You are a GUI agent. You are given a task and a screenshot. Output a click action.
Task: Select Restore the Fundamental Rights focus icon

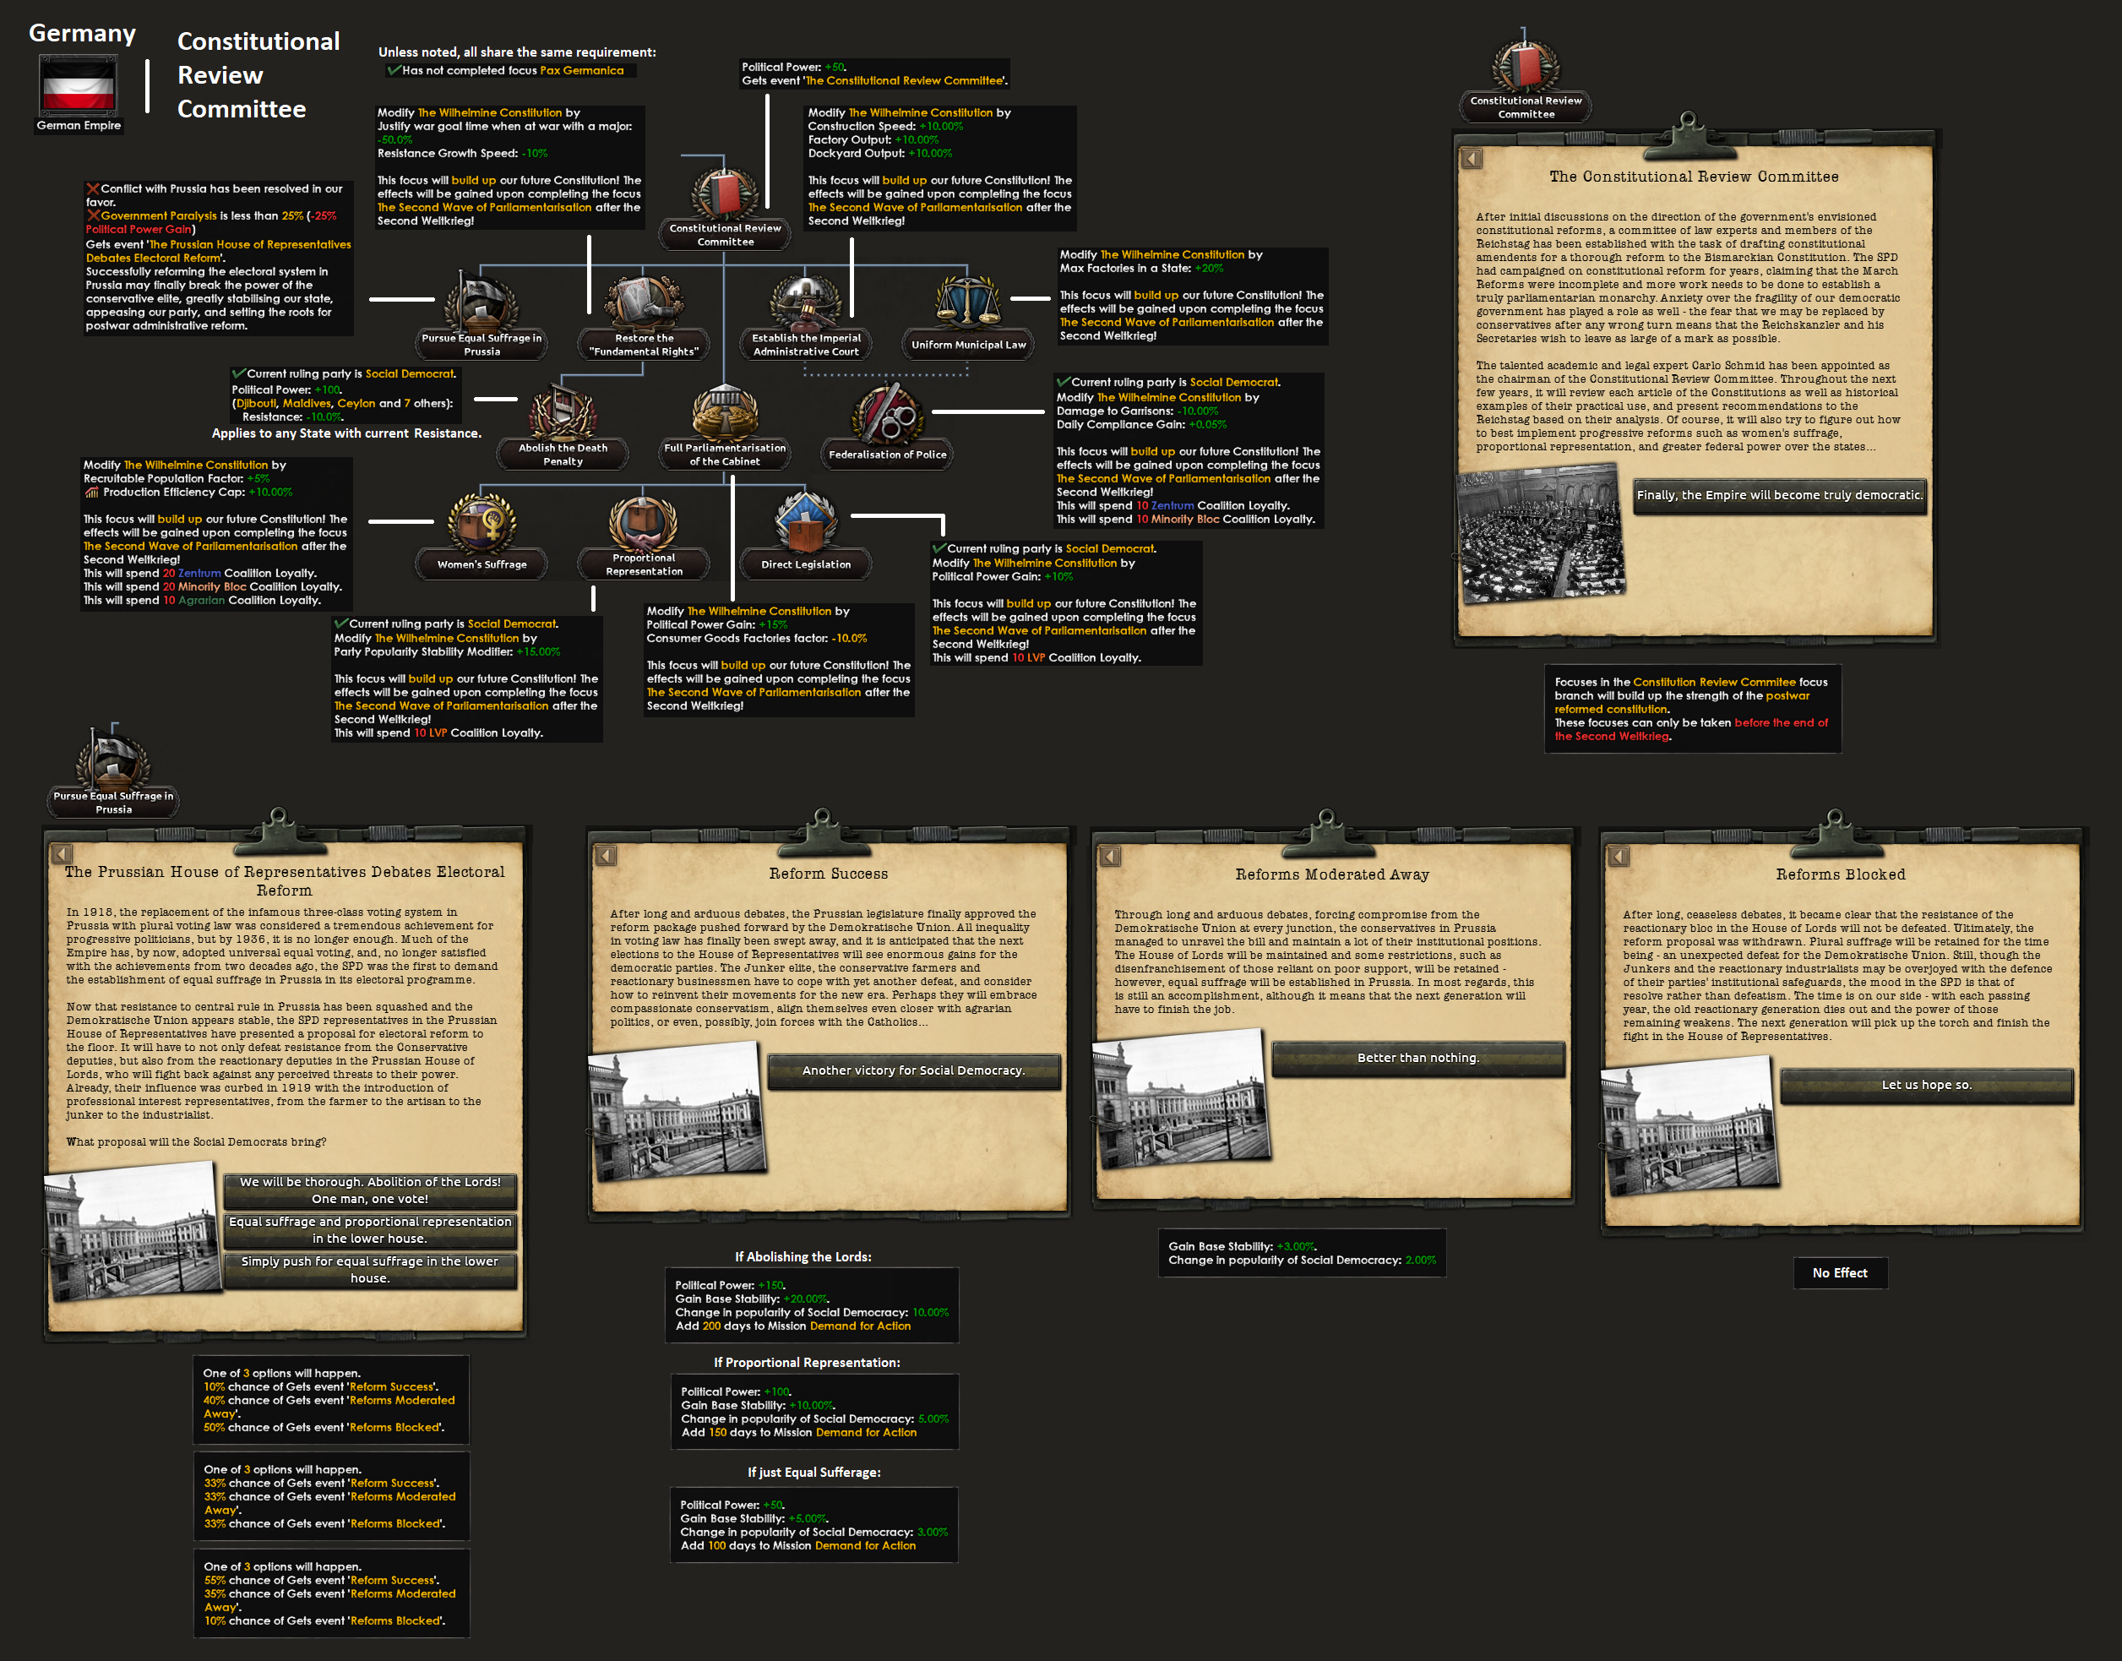coord(643,304)
